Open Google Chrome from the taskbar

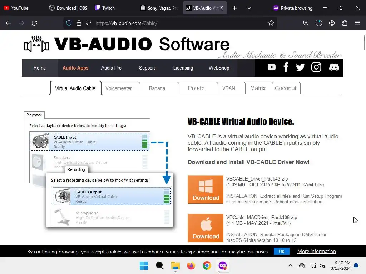tap(207, 265)
